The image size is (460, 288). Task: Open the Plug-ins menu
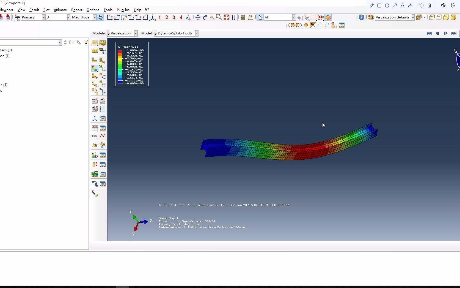pos(123,10)
